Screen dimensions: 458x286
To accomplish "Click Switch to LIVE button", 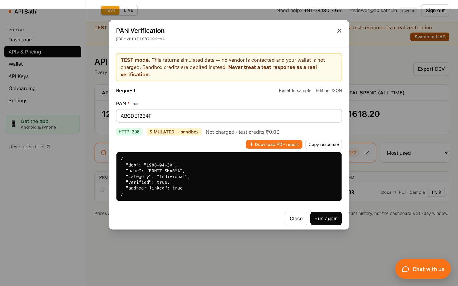I will click(x=430, y=37).
